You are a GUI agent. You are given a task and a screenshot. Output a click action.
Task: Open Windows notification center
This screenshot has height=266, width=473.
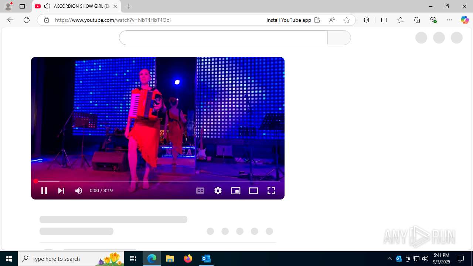pos(461,259)
